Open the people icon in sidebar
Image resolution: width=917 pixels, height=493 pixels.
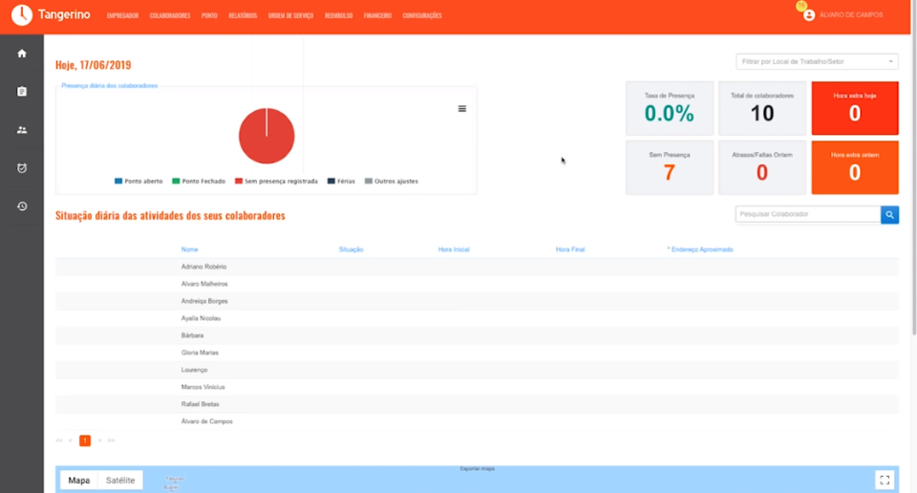pyautogui.click(x=22, y=130)
